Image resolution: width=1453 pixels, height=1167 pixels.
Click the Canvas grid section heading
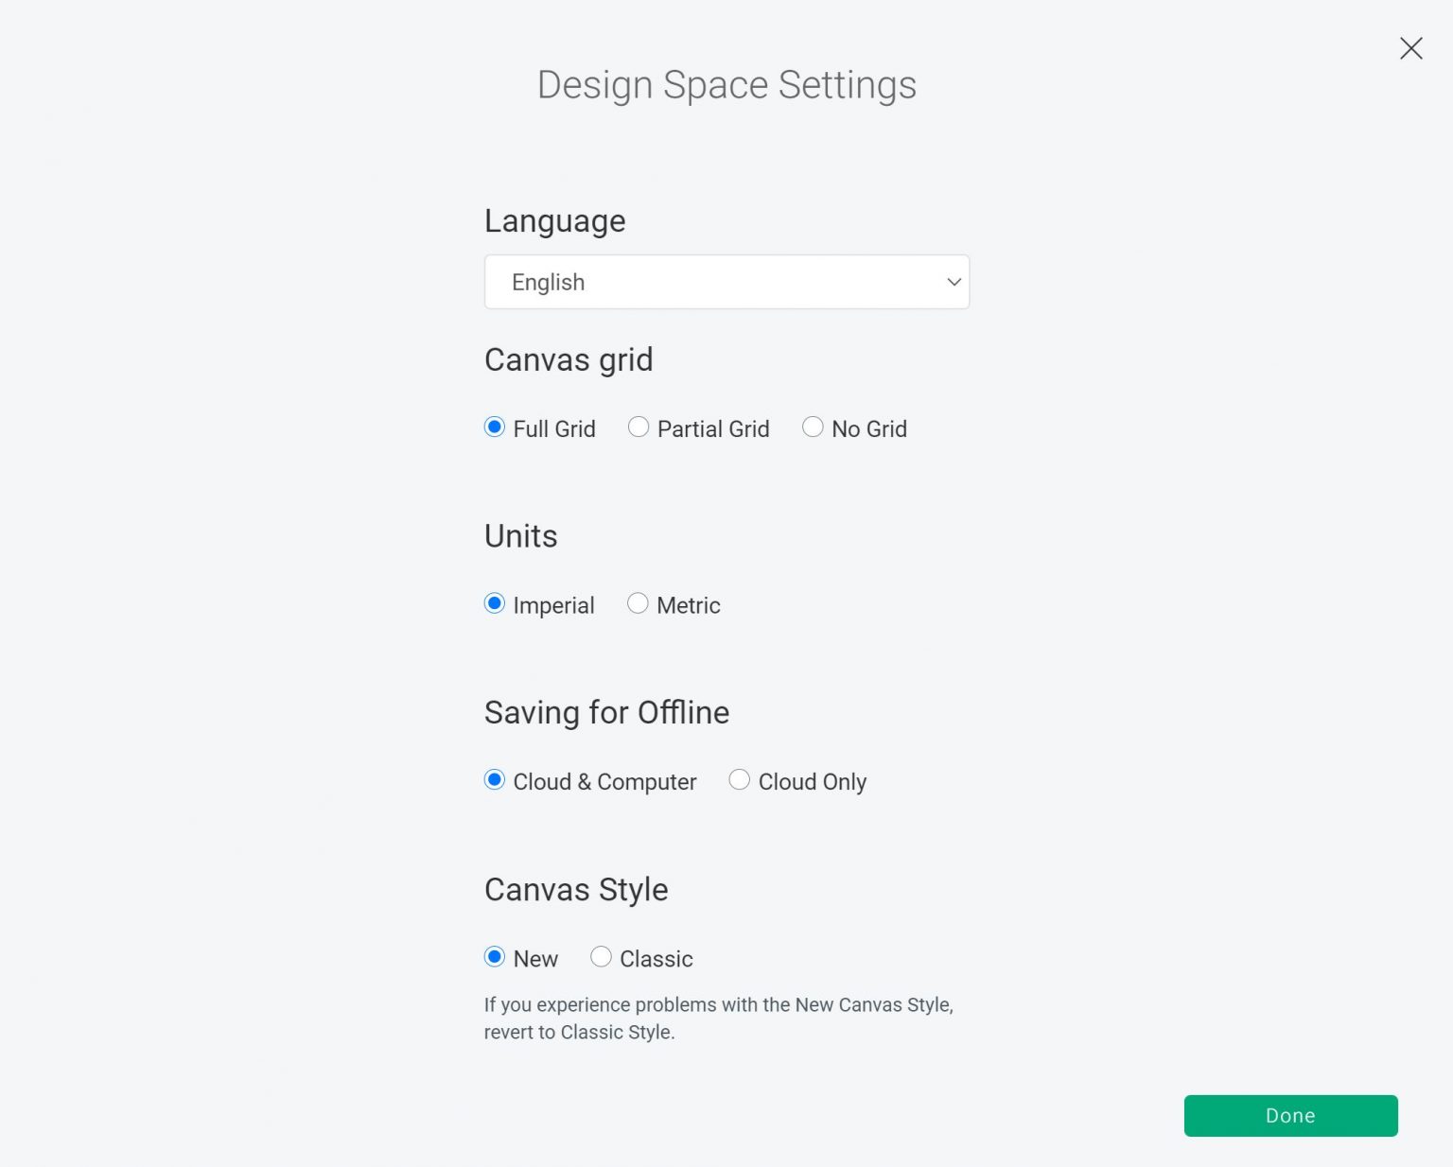click(x=569, y=359)
